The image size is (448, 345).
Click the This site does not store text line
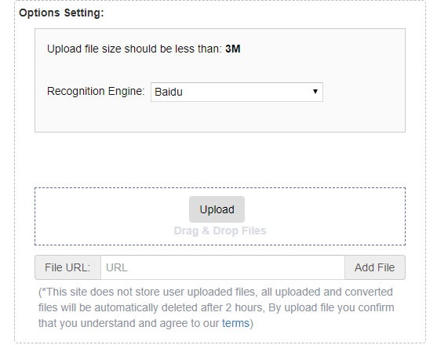(x=217, y=292)
